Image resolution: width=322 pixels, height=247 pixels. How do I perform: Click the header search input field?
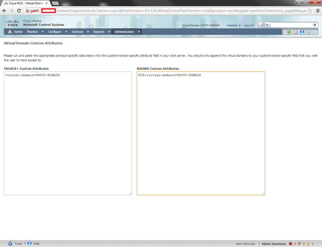(x=291, y=25)
